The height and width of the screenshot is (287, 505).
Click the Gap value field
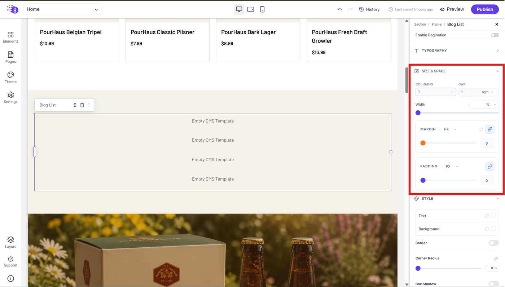(469, 92)
